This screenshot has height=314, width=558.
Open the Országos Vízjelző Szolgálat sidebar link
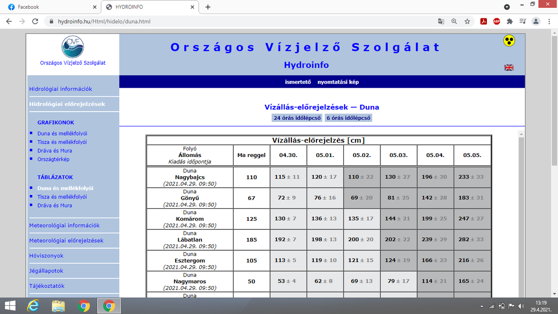pos(73,63)
